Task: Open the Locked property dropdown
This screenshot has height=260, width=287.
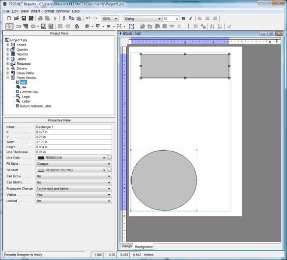Action: coord(109,201)
